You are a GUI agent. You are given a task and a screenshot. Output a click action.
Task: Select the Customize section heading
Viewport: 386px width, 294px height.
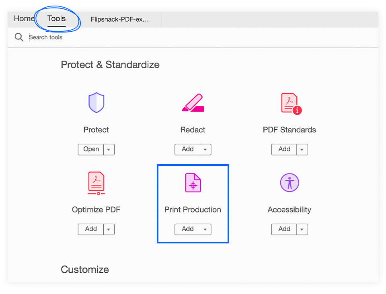click(x=84, y=269)
